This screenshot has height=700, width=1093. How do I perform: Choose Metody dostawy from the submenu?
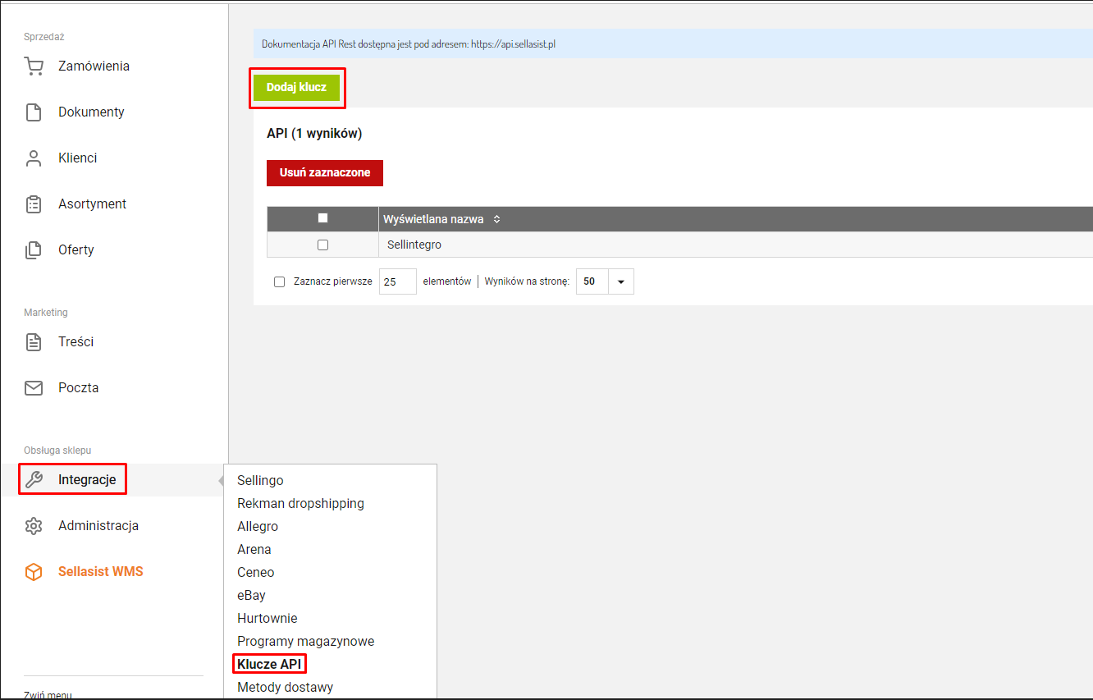[286, 687]
